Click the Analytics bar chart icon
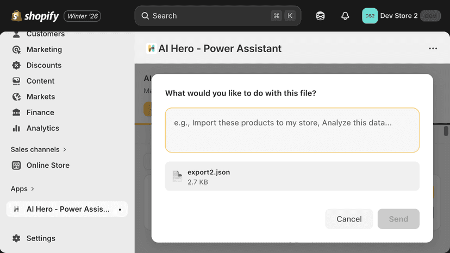 (16, 128)
